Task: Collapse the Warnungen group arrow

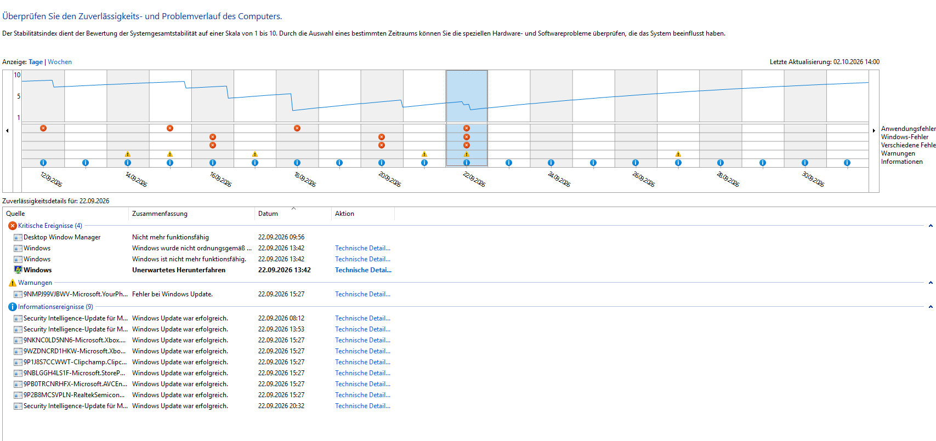Action: 931,283
